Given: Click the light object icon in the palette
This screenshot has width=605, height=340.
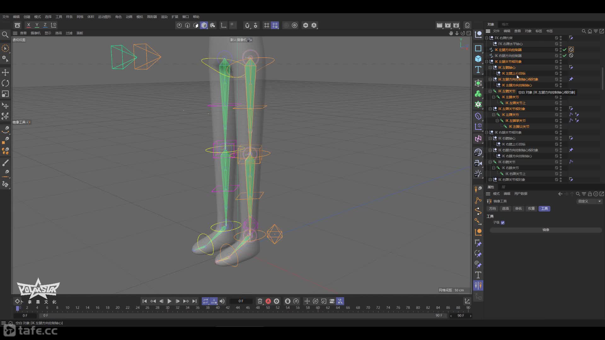Looking at the screenshot, I should point(478,173).
